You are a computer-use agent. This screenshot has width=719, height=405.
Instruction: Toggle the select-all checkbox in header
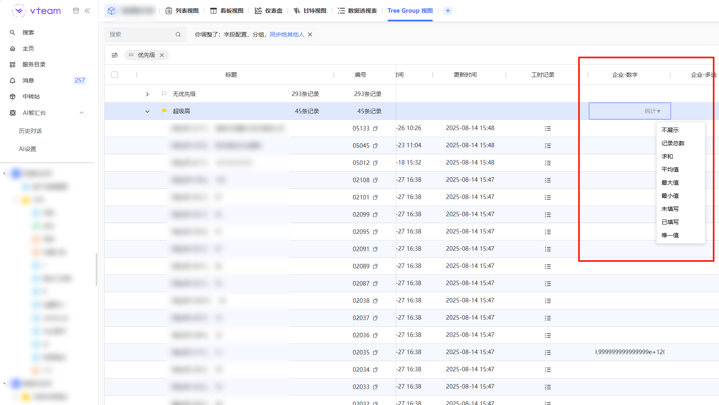click(x=115, y=75)
